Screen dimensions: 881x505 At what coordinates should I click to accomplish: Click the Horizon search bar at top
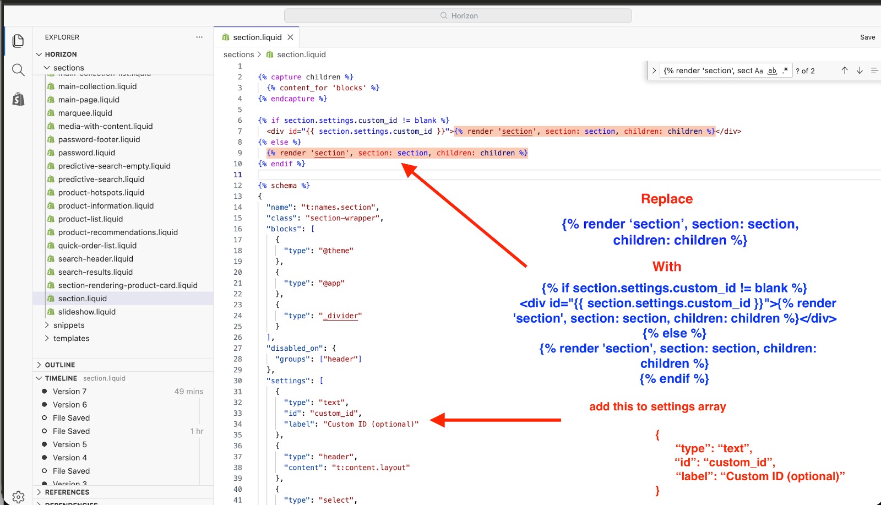coord(458,15)
